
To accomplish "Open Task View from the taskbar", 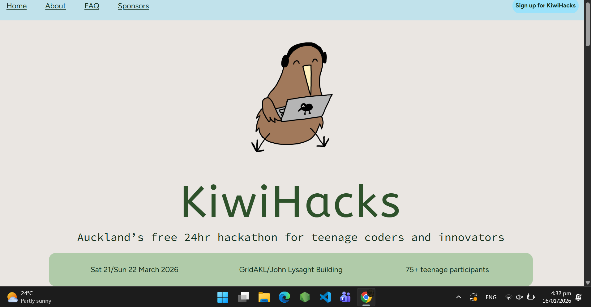I will point(243,297).
